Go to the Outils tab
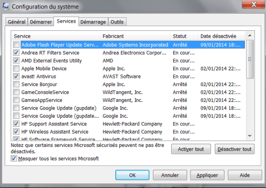Image resolution: width=266 pixels, height=188 pixels. 117,22
